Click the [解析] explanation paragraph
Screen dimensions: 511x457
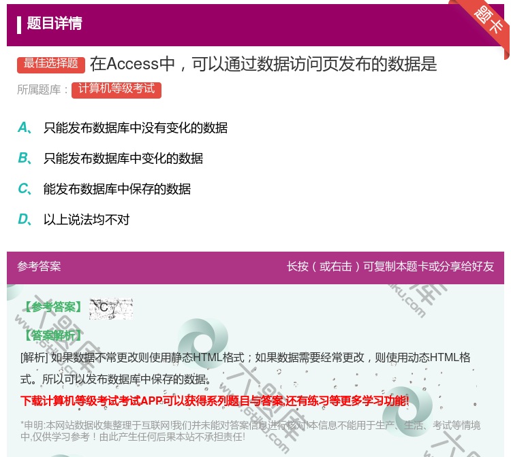[x=245, y=368]
